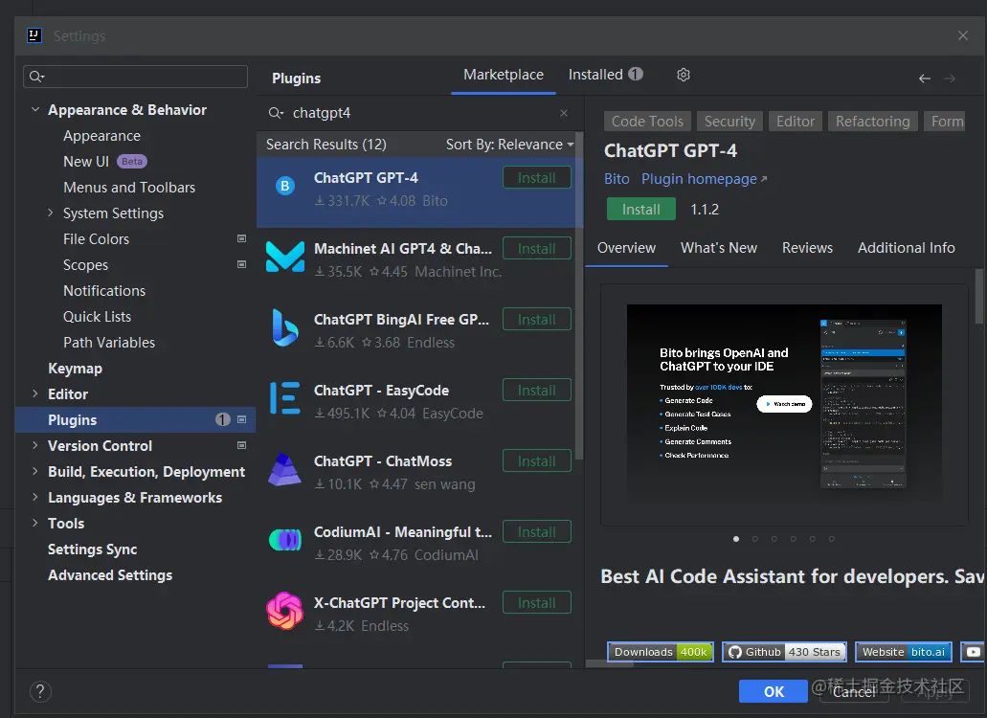Click the project-level icon beside Scopes
The width and height of the screenshot is (987, 718).
241,264
